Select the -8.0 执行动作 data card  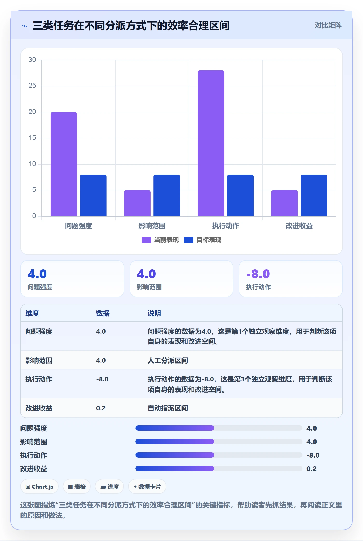[x=291, y=279]
